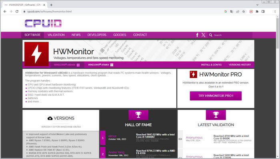Bookmark this page with star icon
Viewport: 280px width, 159px height.
click(x=244, y=12)
